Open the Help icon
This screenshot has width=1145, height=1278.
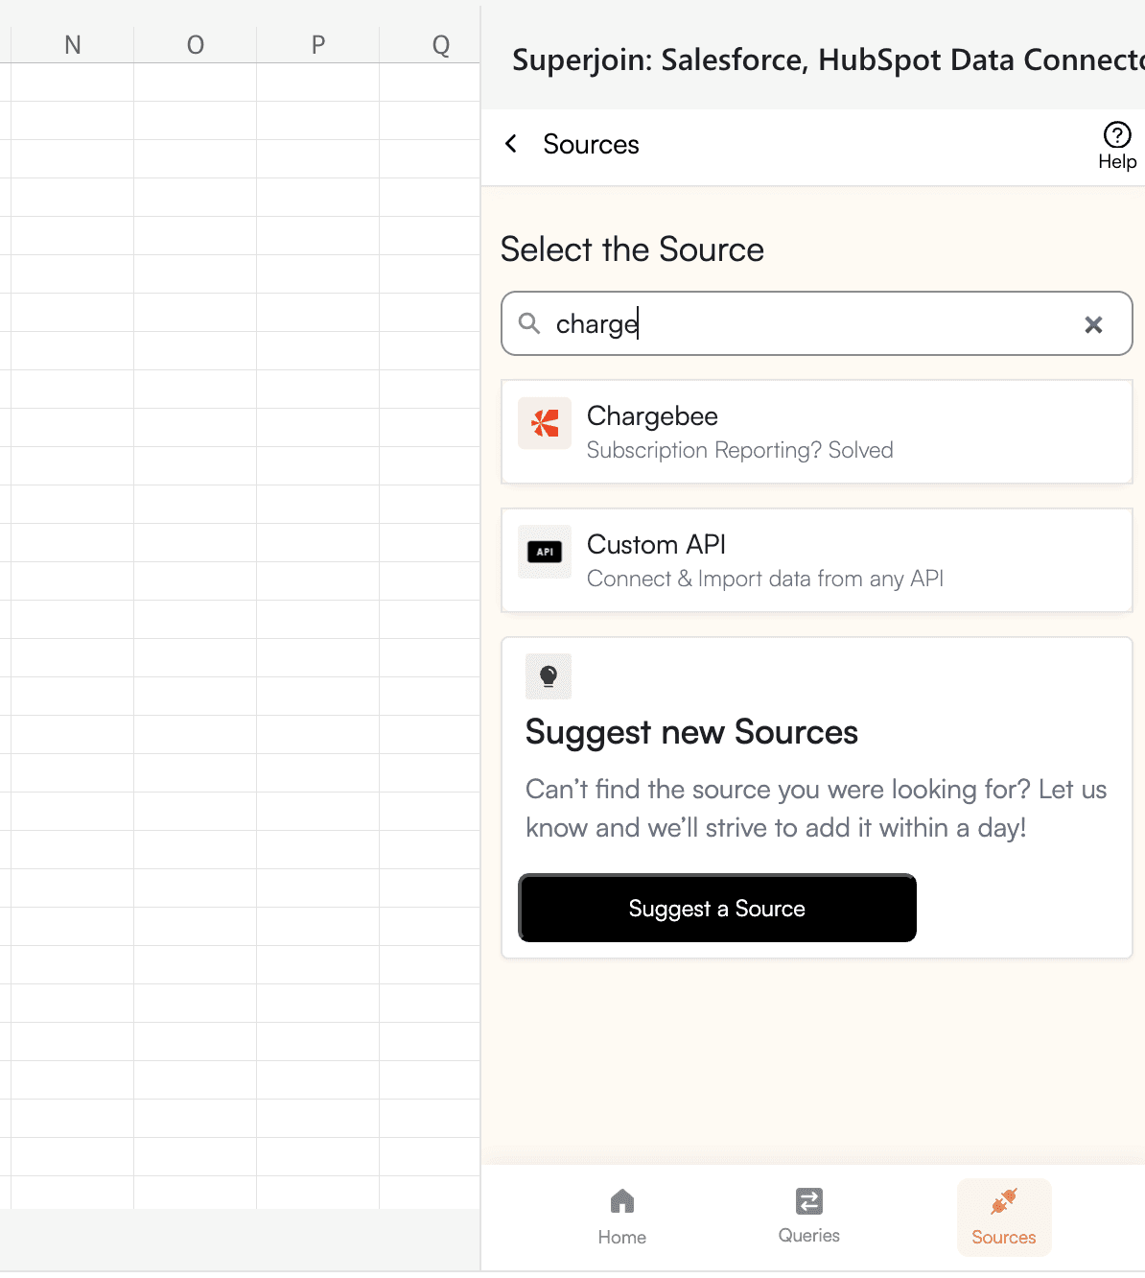[x=1117, y=135]
